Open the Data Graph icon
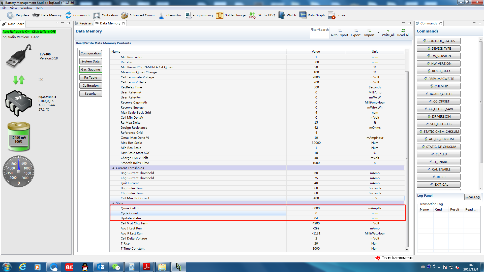The height and width of the screenshot is (272, 484). point(302,15)
